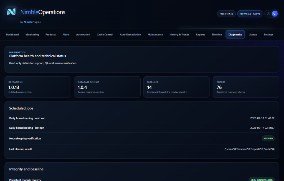Click last run time 2026-09-17 02:44:57
Viewport: 284px width, 181px height.
pyautogui.click(x=262, y=128)
